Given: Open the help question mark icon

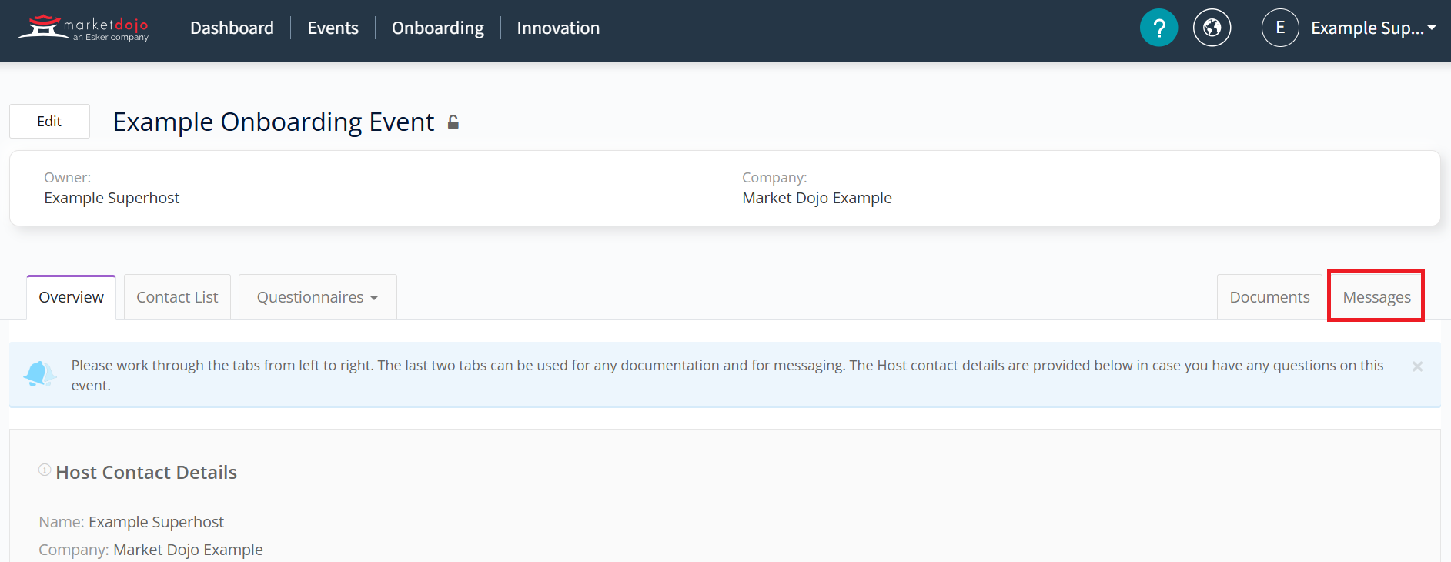Looking at the screenshot, I should (x=1158, y=28).
